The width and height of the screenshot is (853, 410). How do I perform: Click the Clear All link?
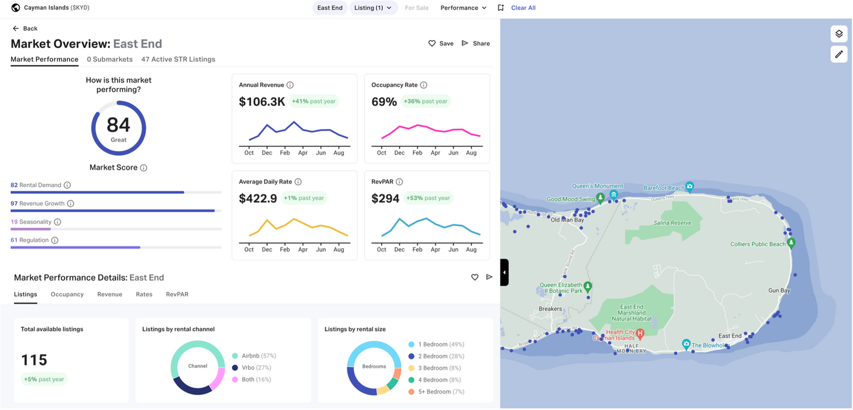(x=523, y=7)
